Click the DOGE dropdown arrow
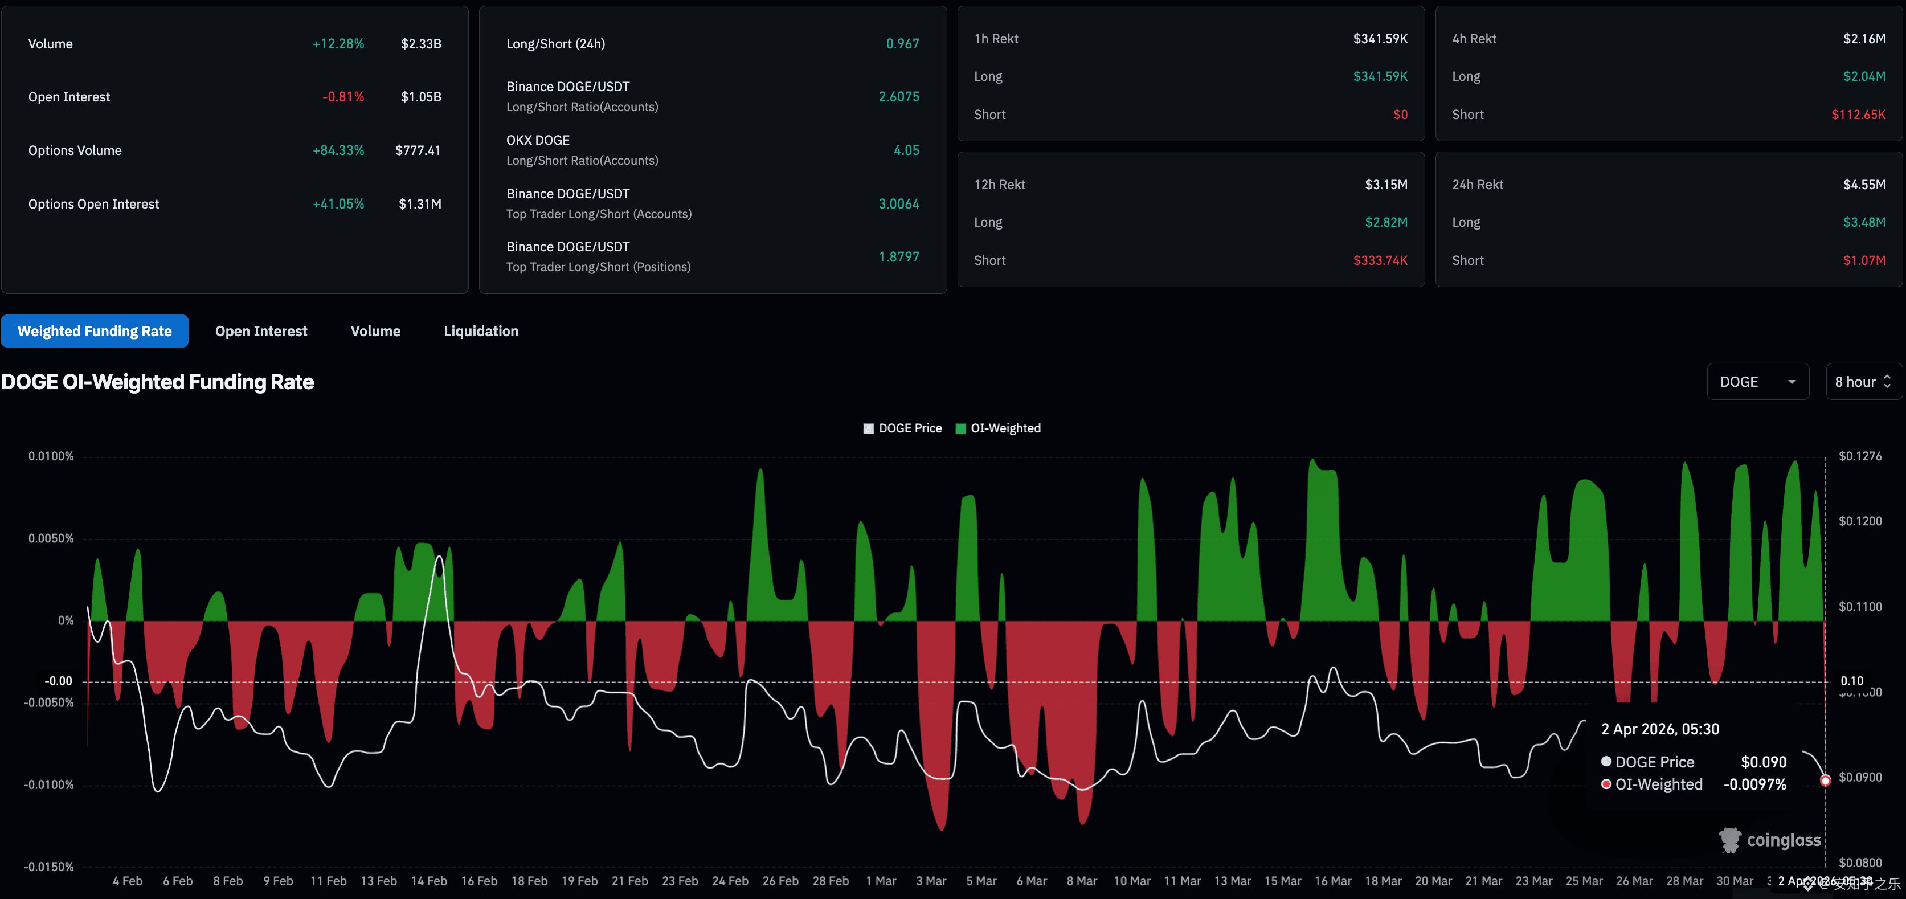Screen dimensions: 1906x899 pos(1792,382)
